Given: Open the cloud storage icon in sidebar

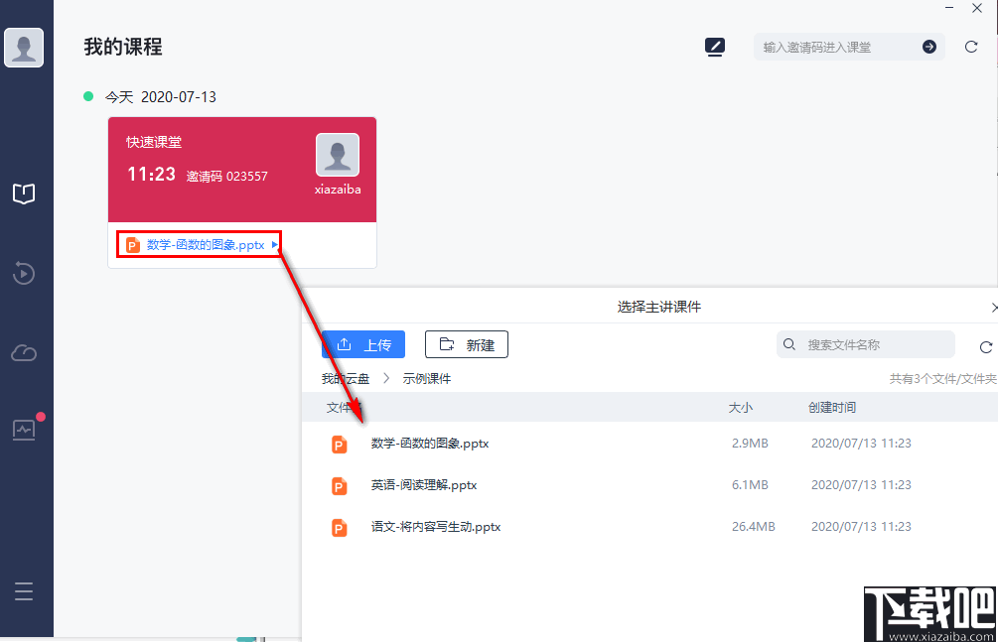Looking at the screenshot, I should coord(24,352).
